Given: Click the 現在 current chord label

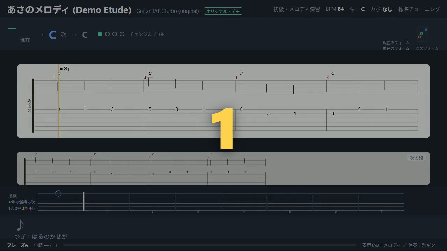Looking at the screenshot, I should click(x=25, y=40).
